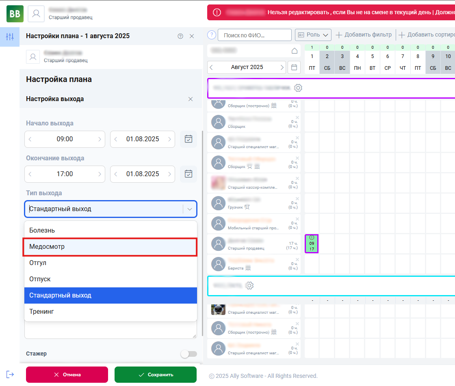
Task: Click gear icon in purple group header
Action: click(298, 88)
